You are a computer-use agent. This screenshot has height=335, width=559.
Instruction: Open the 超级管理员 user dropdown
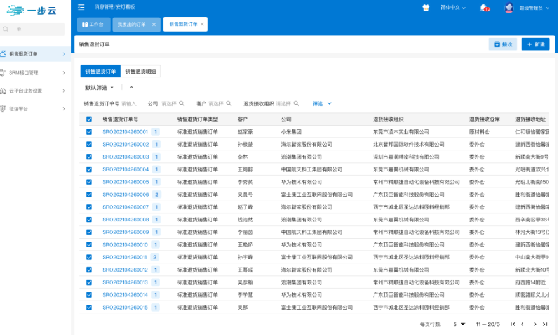[x=534, y=8]
